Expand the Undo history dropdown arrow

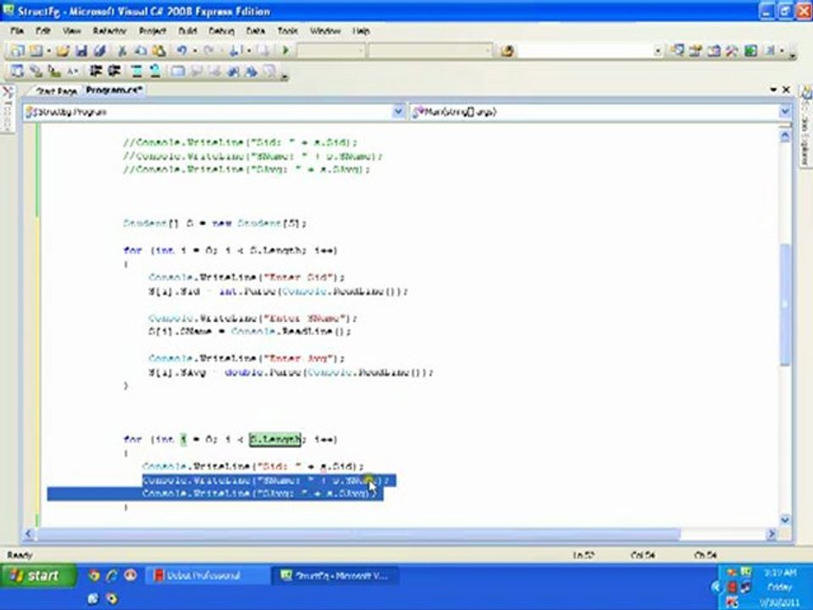(x=195, y=51)
